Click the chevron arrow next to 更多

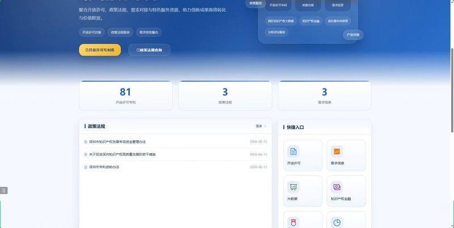coord(265,126)
